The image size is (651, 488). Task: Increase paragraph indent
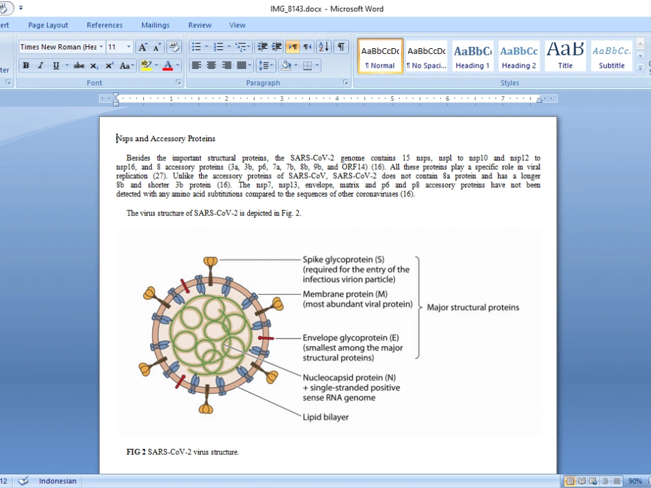coord(277,47)
